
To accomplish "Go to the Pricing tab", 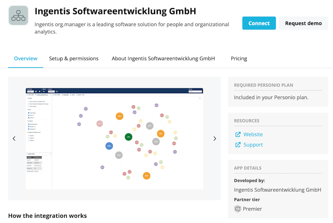I will point(239,59).
